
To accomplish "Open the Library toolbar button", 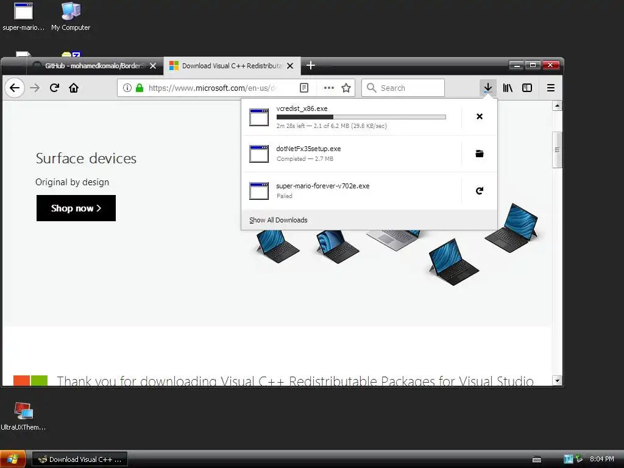I will (x=508, y=88).
